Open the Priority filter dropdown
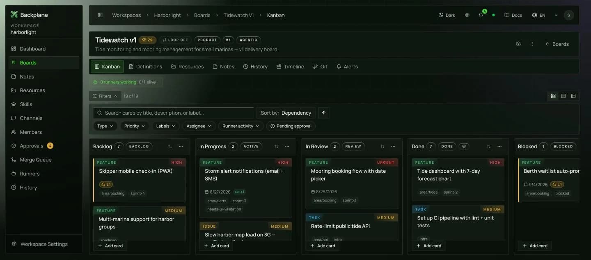 (x=135, y=126)
